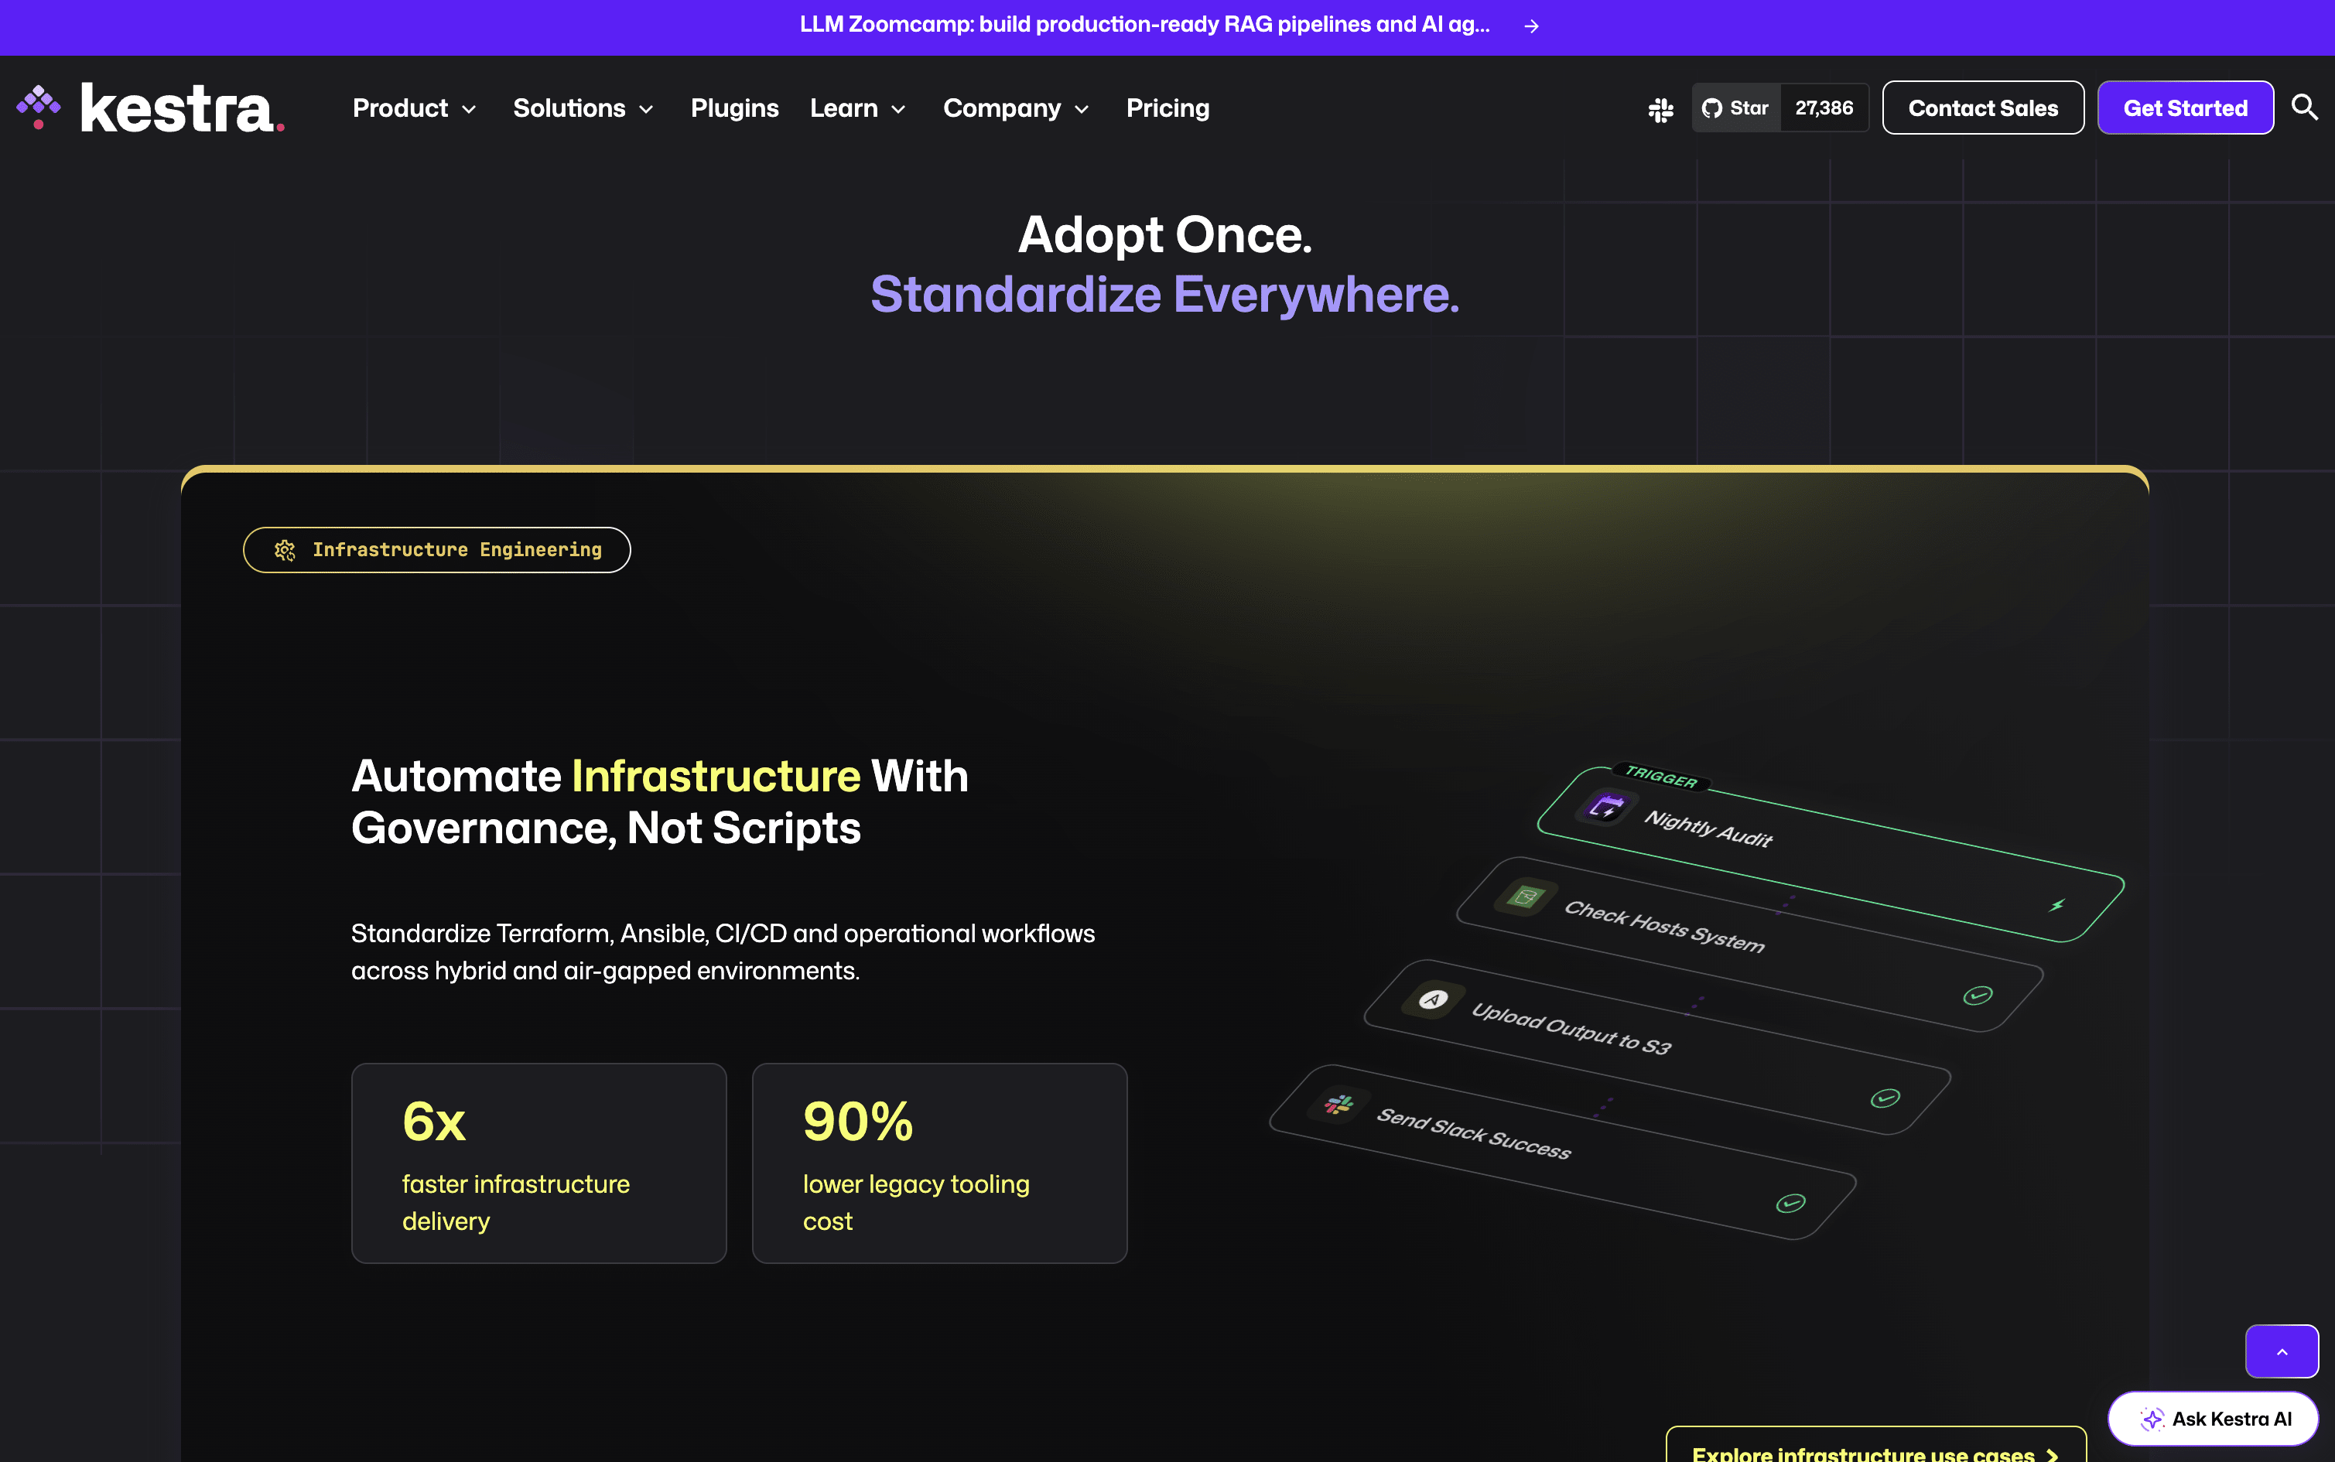
Task: Click the yellow word Infrastructure in the heading
Action: tap(716, 775)
